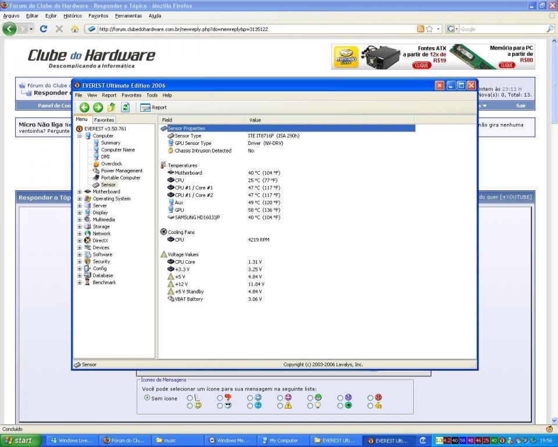558x447 pixels.
Task: Click Firefox's stop loading button
Action: [x=59, y=29]
